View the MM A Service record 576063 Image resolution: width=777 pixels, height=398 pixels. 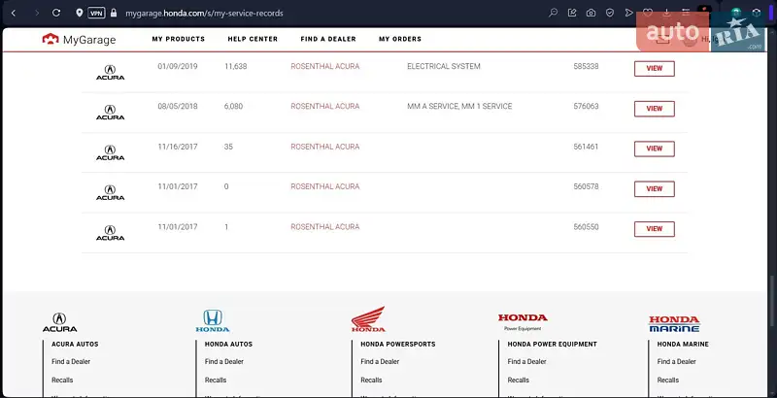pyautogui.click(x=654, y=108)
